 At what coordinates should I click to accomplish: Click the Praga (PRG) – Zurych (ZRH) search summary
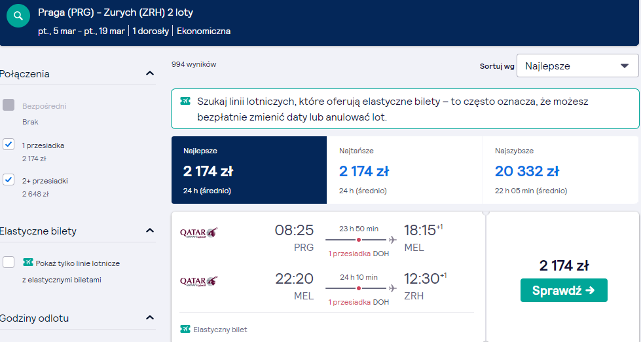click(115, 12)
